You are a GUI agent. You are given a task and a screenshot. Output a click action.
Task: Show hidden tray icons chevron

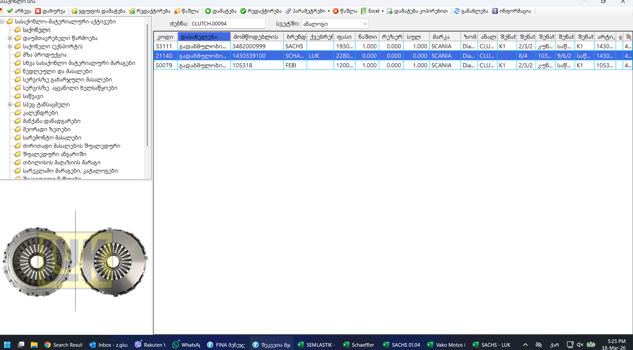[x=525, y=345]
